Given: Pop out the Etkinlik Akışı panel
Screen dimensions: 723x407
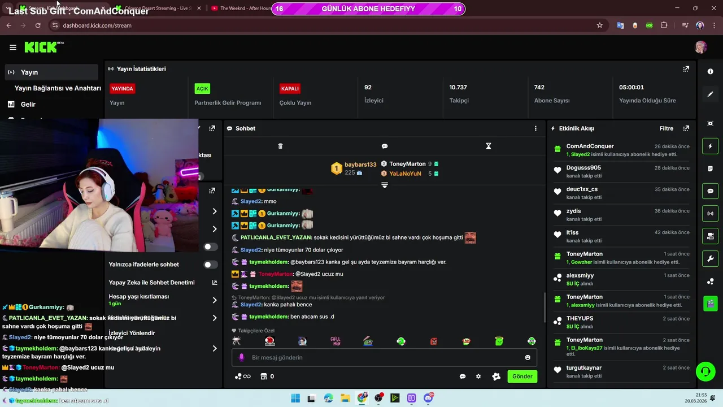Looking at the screenshot, I should (686, 128).
